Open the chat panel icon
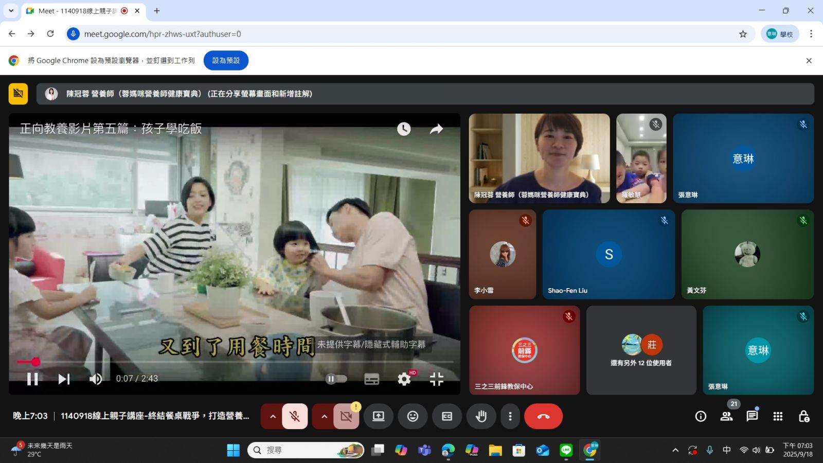823x463 pixels. (752, 416)
